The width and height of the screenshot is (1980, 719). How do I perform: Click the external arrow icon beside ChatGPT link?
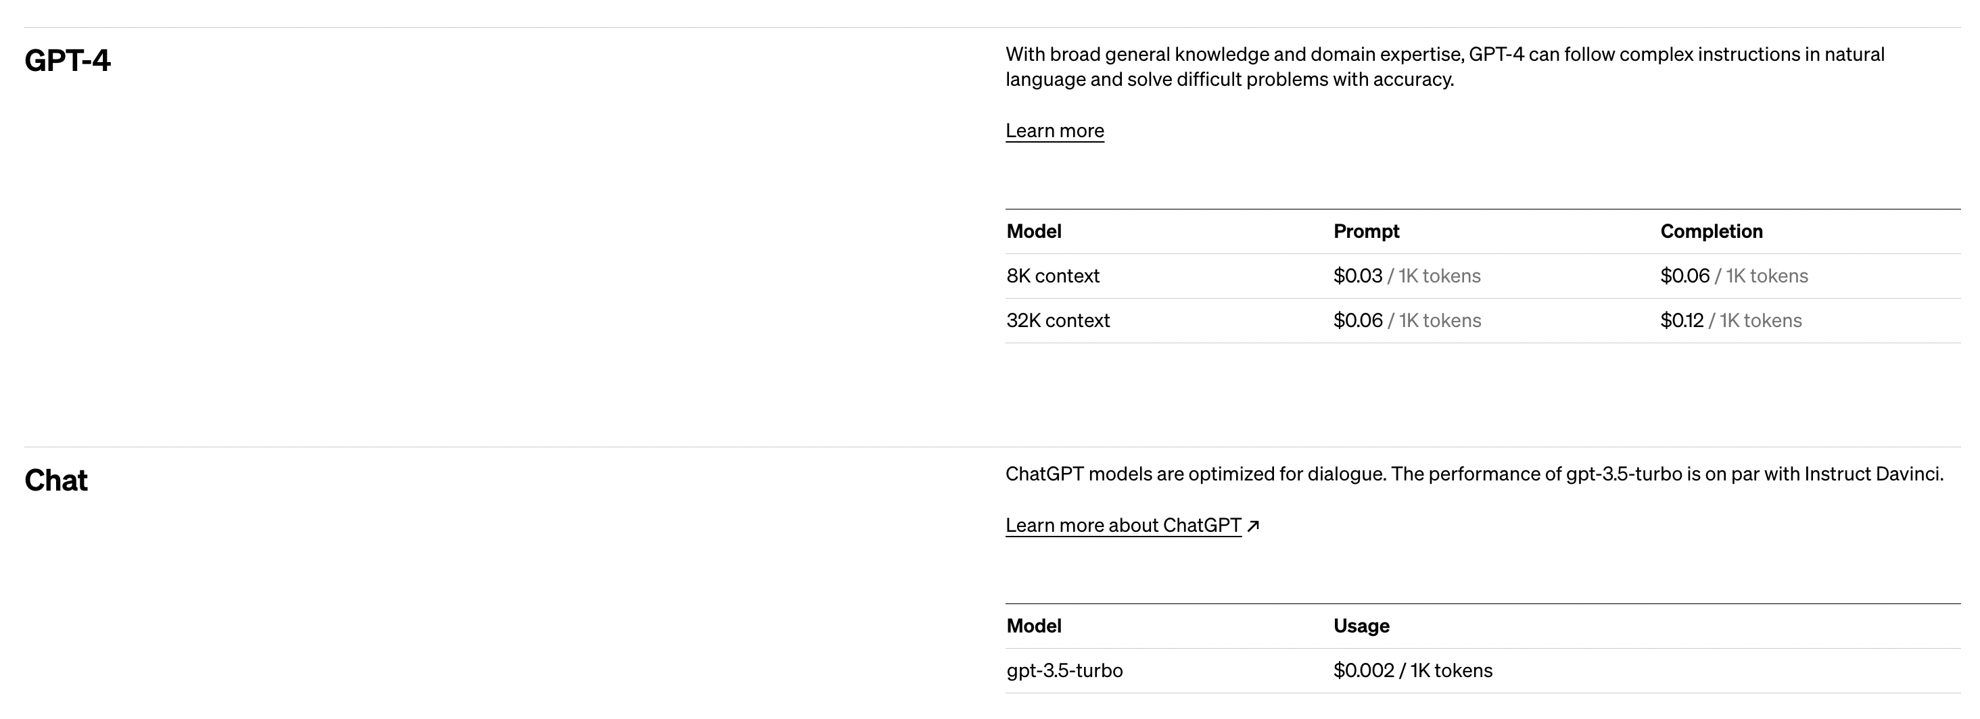tap(1253, 526)
